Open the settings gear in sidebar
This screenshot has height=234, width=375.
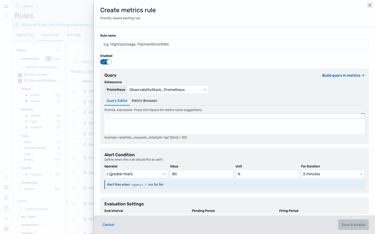point(6,198)
